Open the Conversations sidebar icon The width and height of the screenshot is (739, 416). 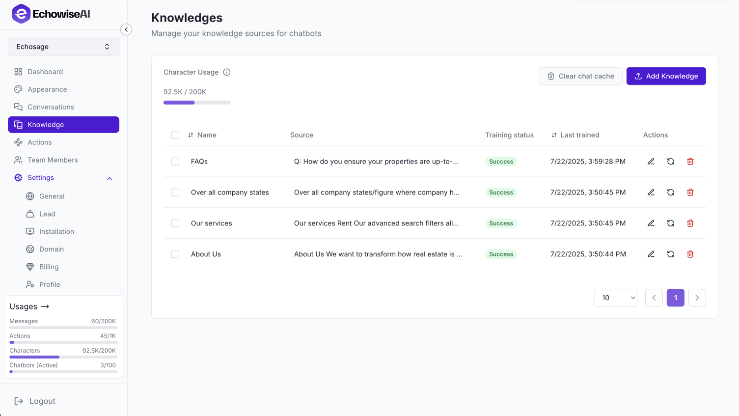18,107
